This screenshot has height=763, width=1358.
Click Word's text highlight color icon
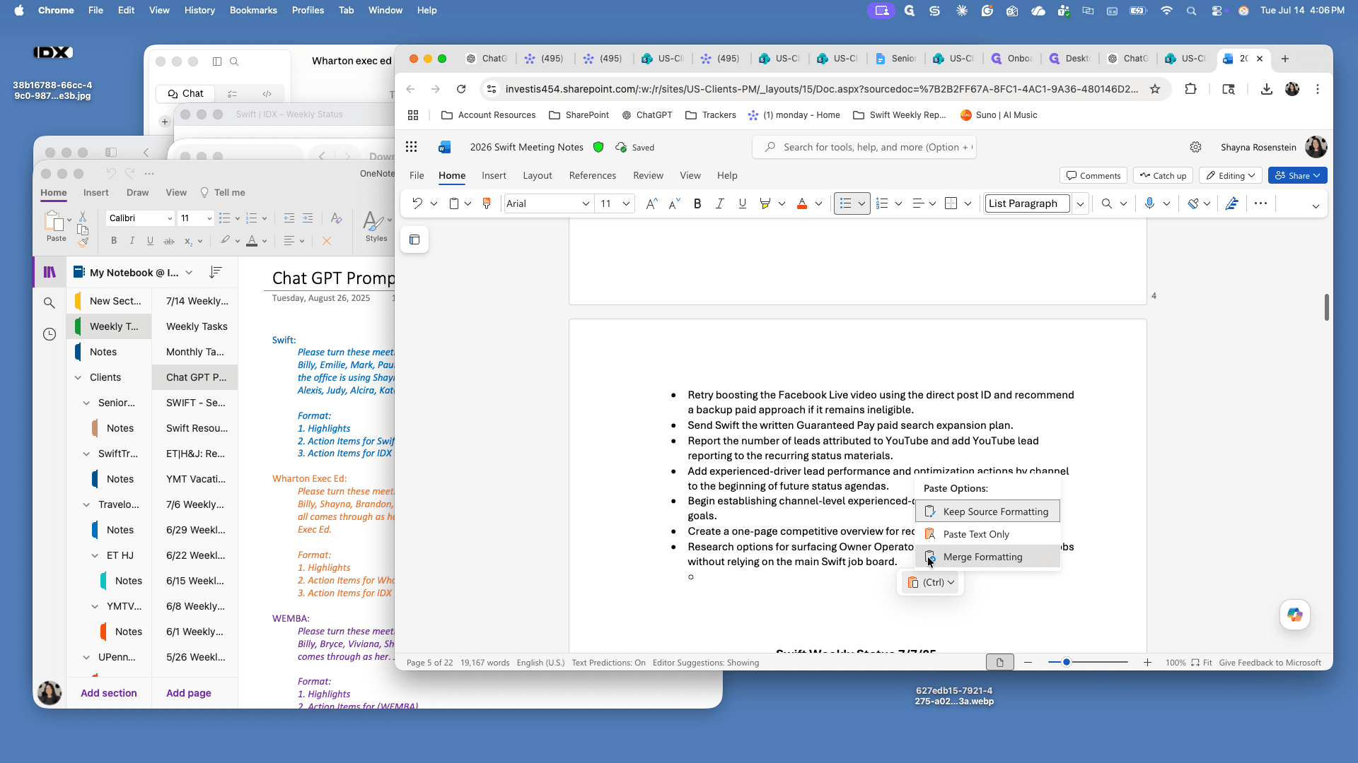765,203
